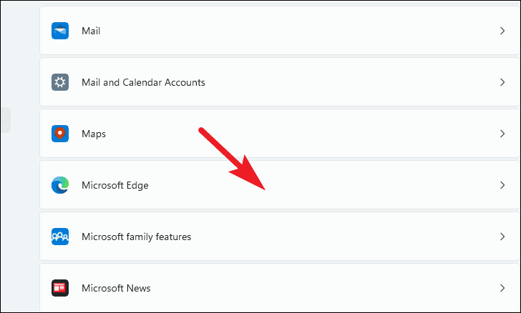Click the Microsoft family features people icon

coord(60,237)
